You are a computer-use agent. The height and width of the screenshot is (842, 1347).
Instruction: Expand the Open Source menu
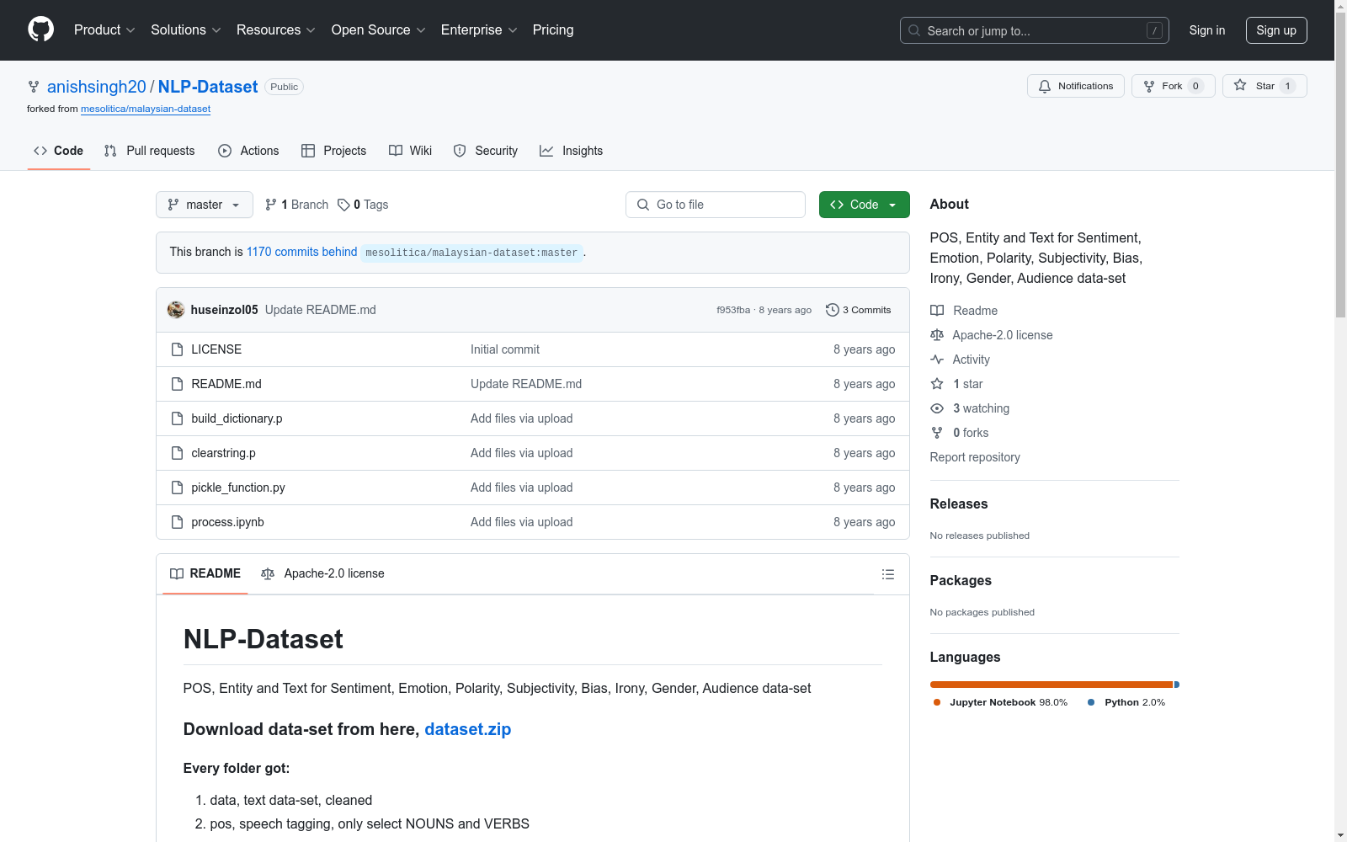coord(379,30)
